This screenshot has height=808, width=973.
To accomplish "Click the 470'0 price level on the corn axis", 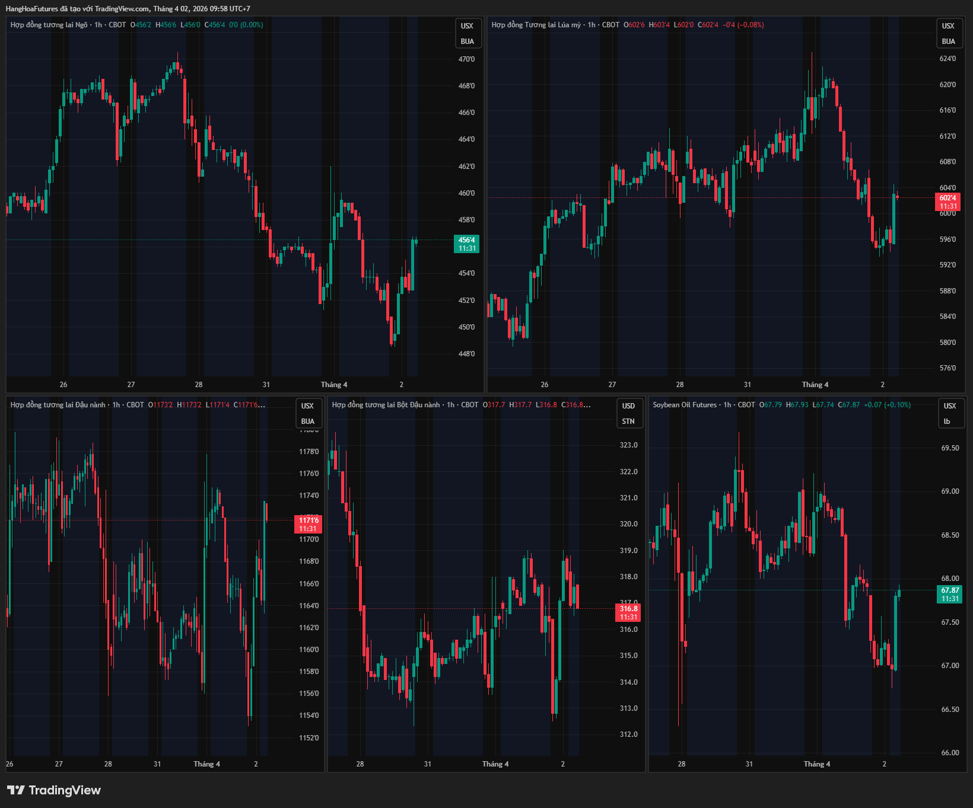I will coord(467,59).
